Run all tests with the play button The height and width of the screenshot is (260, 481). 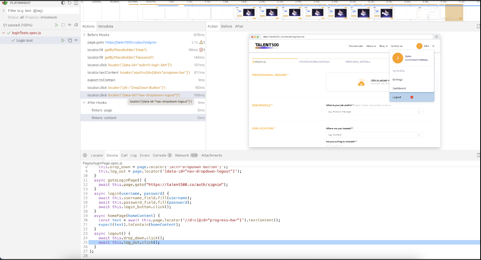(x=57, y=25)
